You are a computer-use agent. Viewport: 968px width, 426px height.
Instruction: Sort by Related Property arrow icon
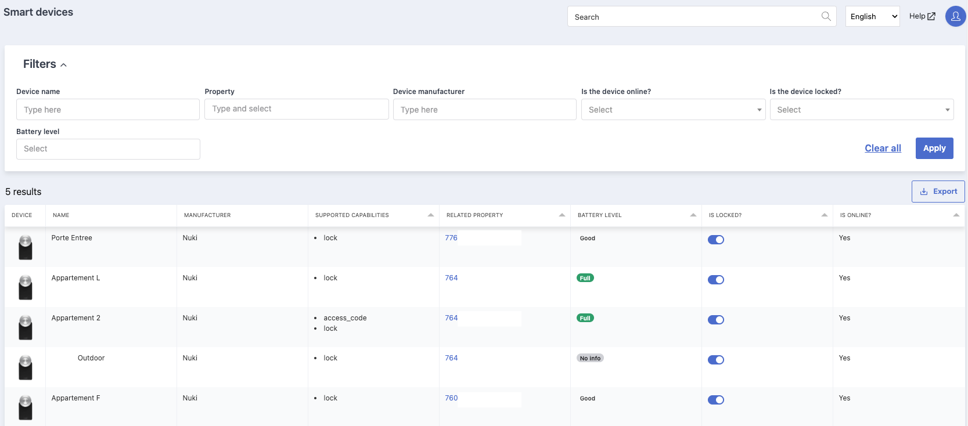pyautogui.click(x=562, y=215)
